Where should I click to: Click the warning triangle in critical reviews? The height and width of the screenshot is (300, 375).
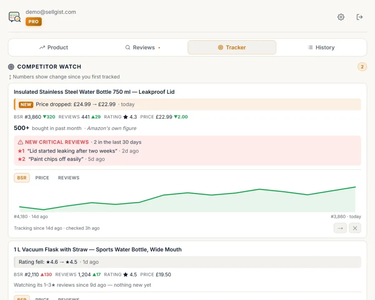[x=20, y=142]
